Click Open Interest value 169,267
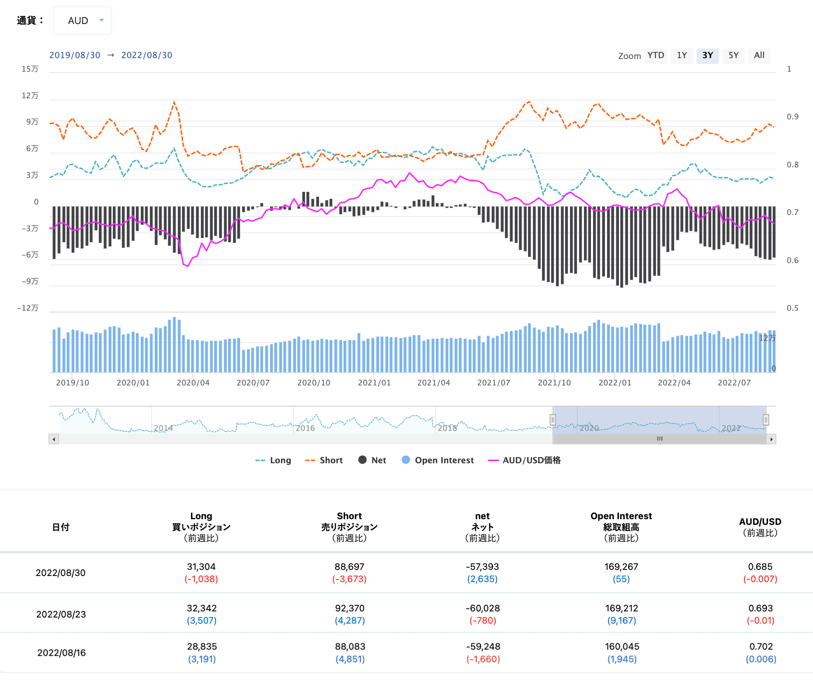 [x=621, y=567]
